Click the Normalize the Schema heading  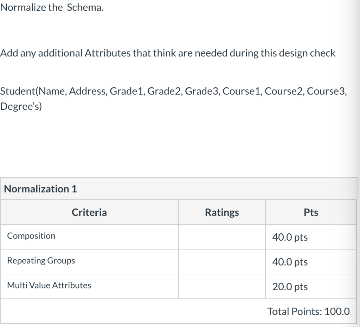(x=52, y=7)
